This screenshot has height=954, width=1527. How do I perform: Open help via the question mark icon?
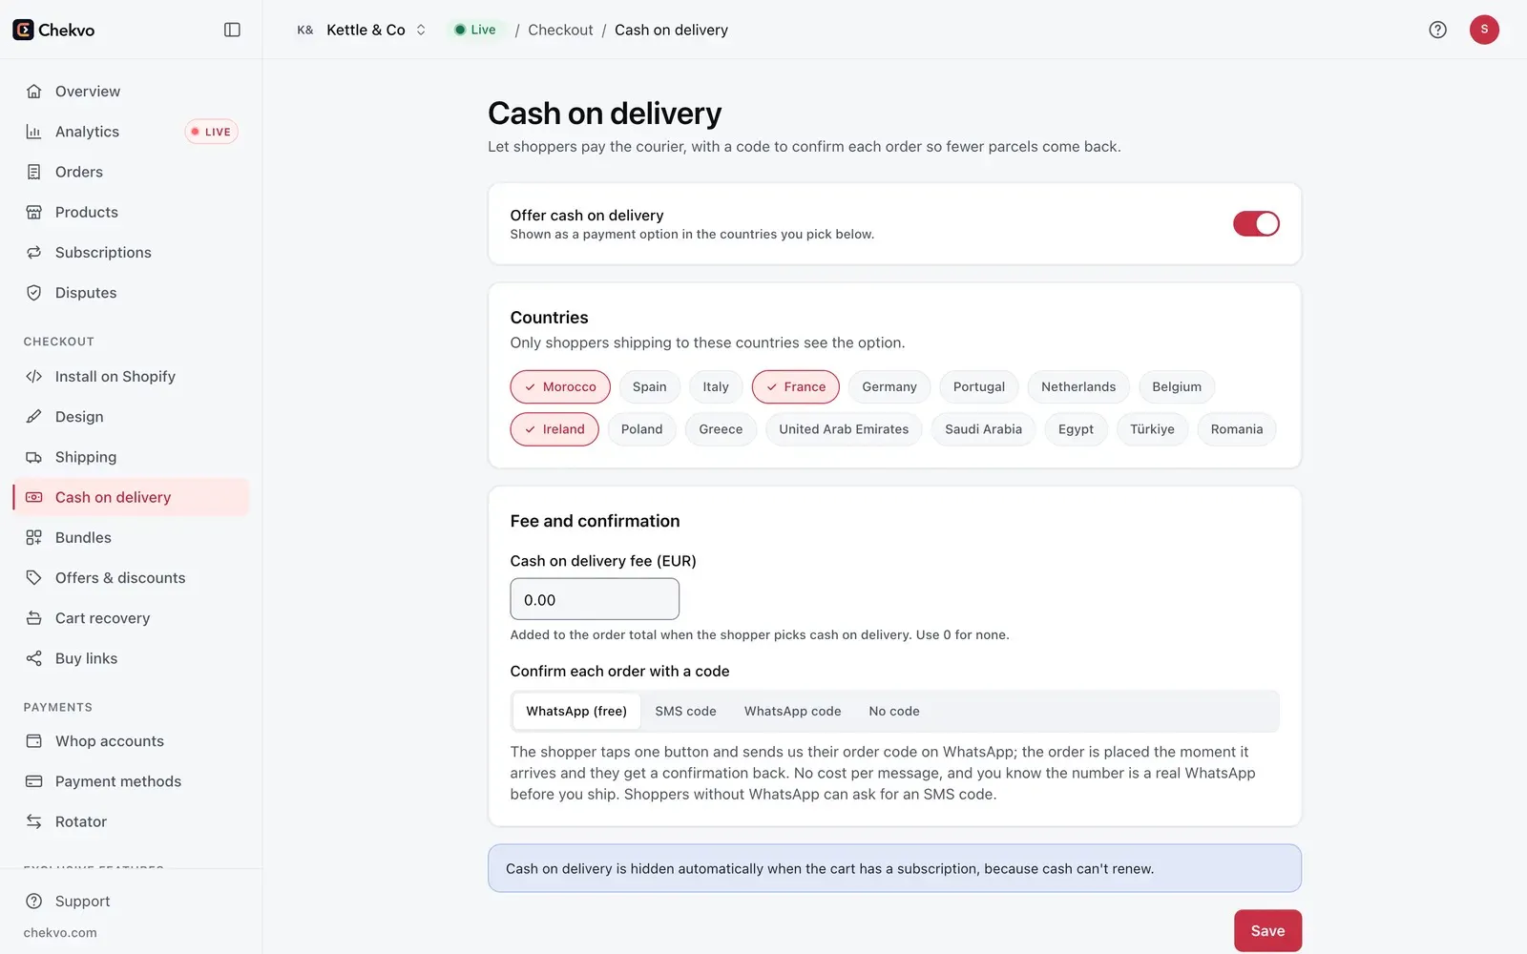point(1437,30)
